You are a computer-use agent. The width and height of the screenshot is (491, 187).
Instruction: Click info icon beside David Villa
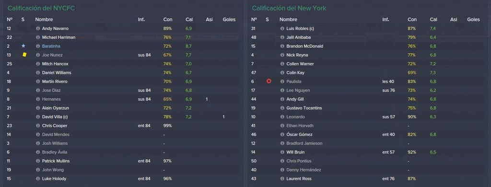pos(38,117)
